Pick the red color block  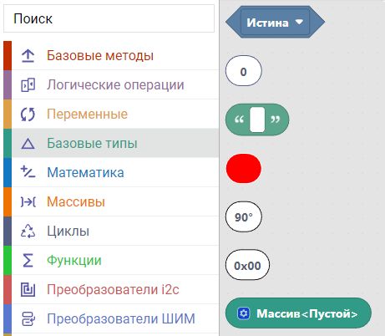(244, 168)
